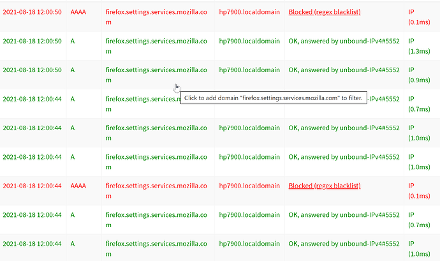Select AAAA type in 12:00:50 blocked row

pyautogui.click(x=80, y=12)
